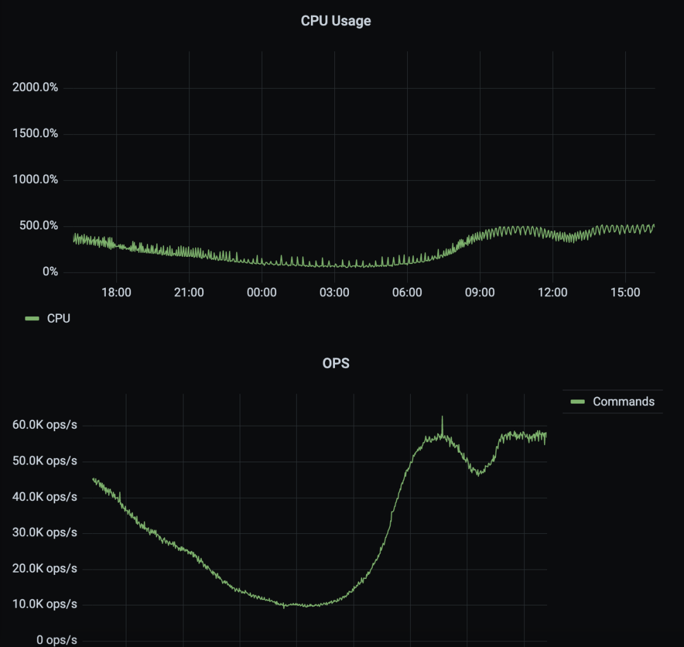684x647 pixels.
Task: Click the 50.0K ops/s axis label
Action: click(x=44, y=461)
